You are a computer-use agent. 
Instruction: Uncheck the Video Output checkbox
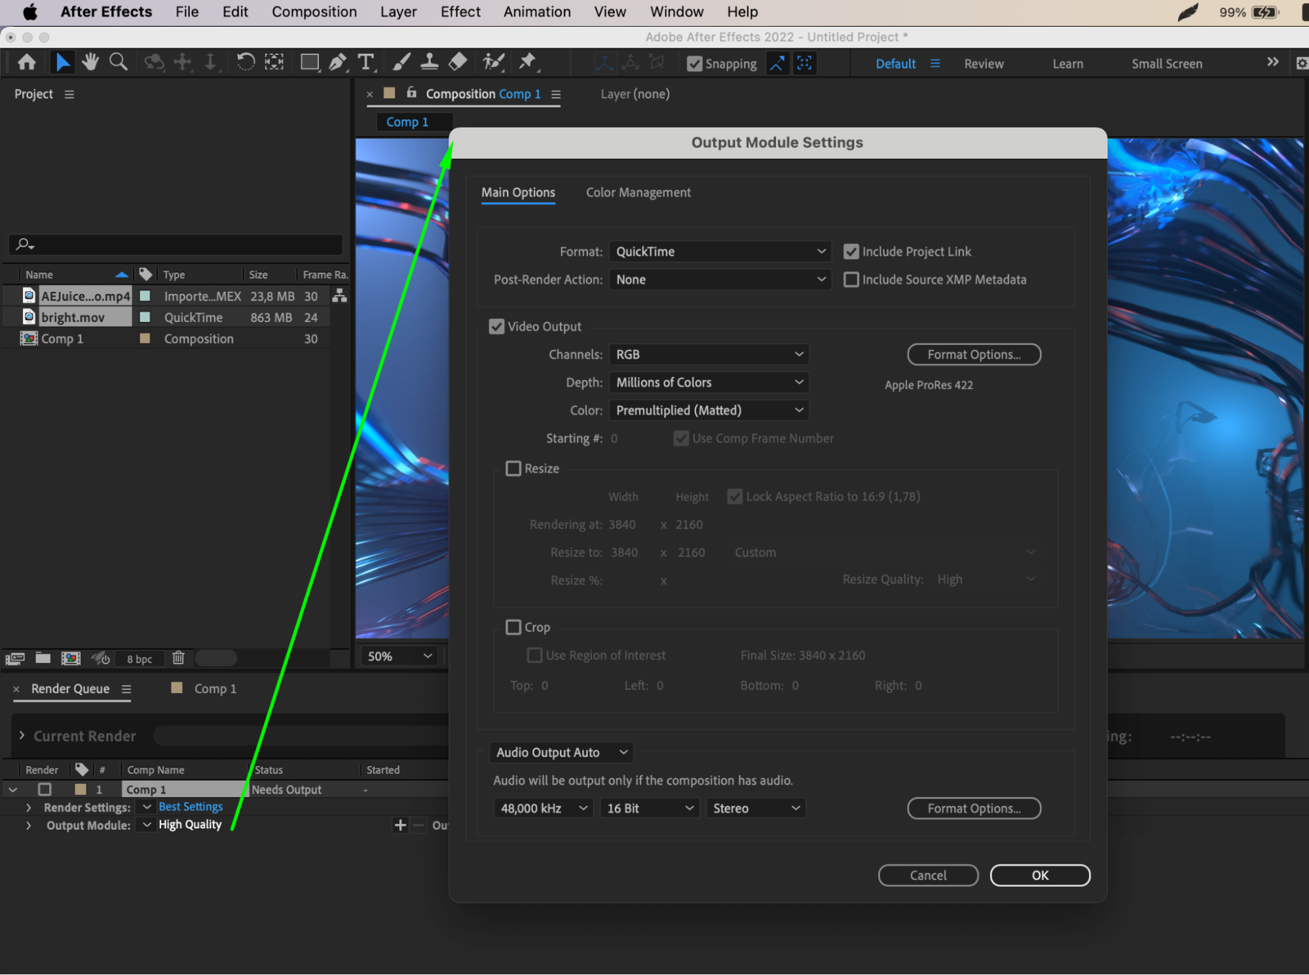pos(497,327)
